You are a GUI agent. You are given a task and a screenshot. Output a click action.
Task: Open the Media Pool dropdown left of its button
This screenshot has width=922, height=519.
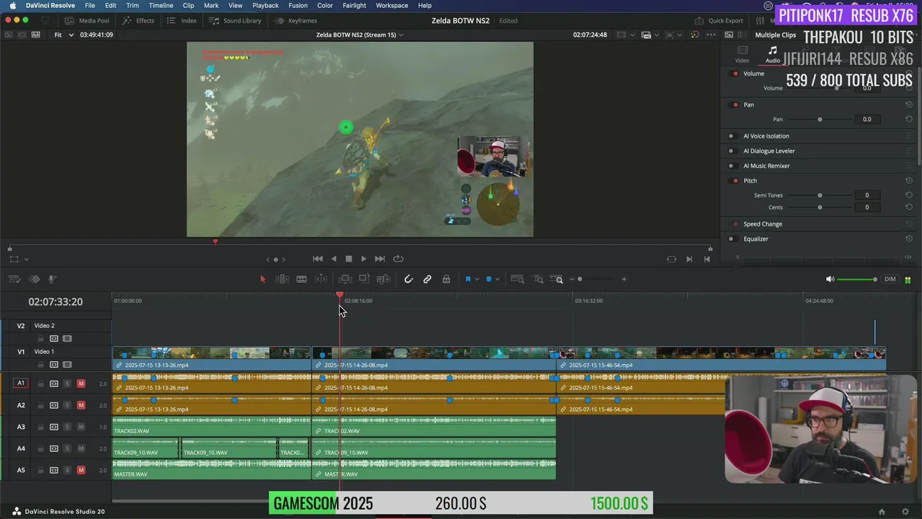click(46, 21)
